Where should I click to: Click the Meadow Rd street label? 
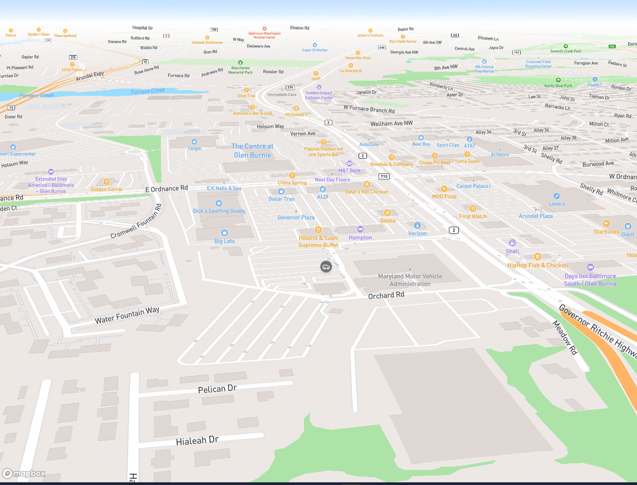click(565, 337)
